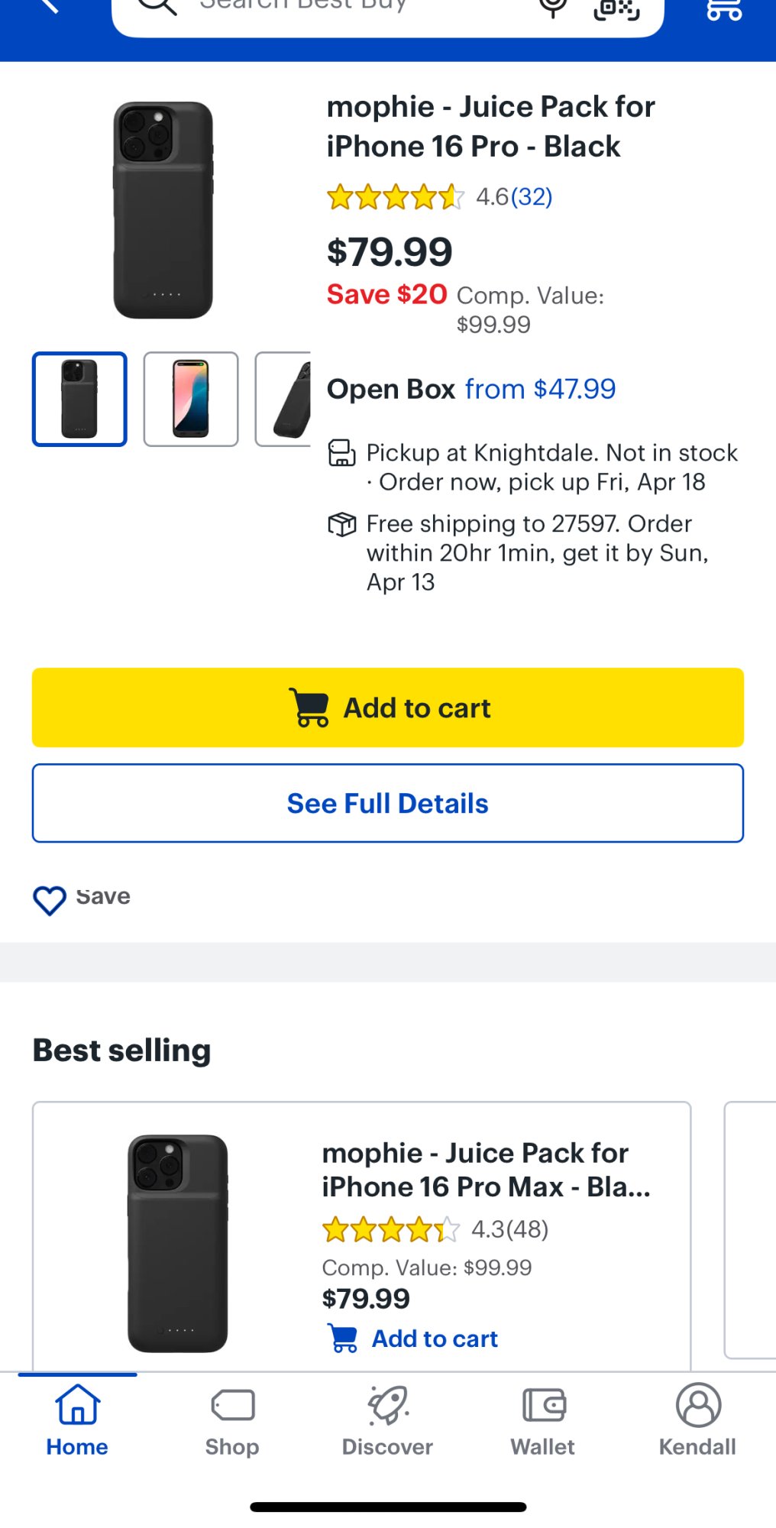This screenshot has height=1528, width=776.
Task: Select the first black case thumbnail
Action: point(79,399)
